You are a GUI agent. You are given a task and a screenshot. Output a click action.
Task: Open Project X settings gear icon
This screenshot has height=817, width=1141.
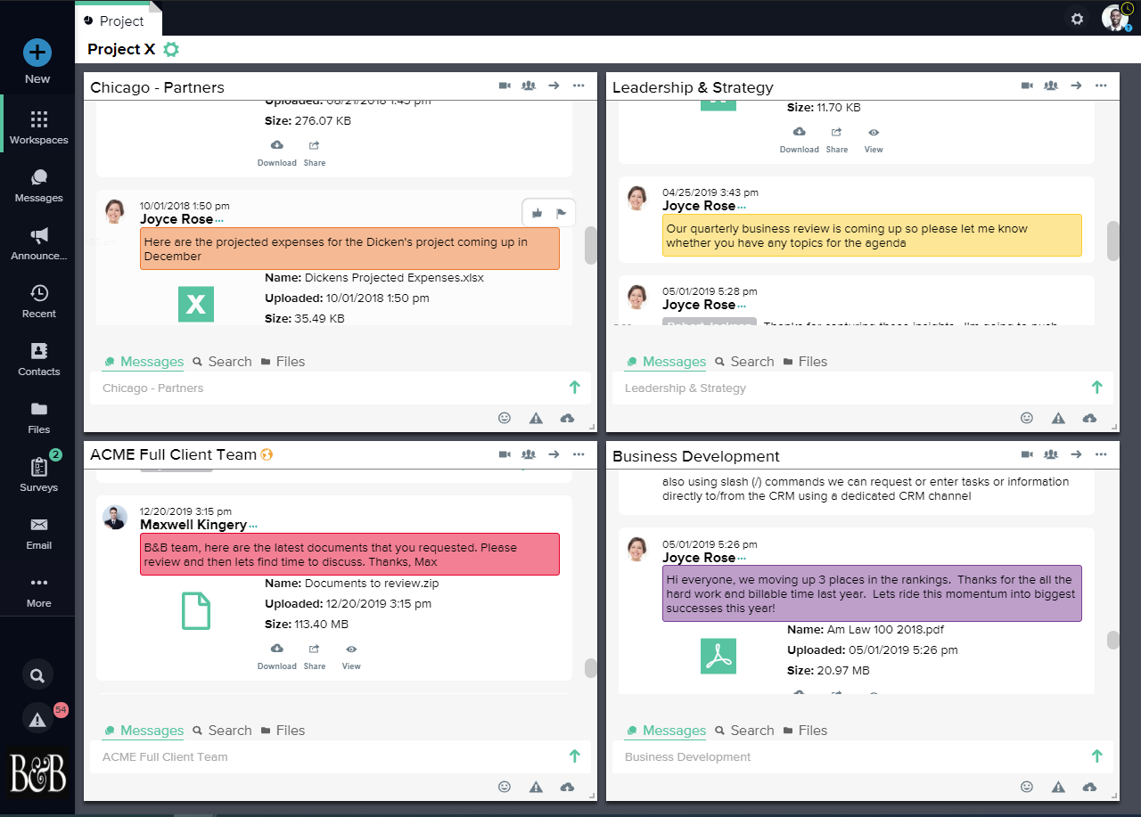click(171, 50)
